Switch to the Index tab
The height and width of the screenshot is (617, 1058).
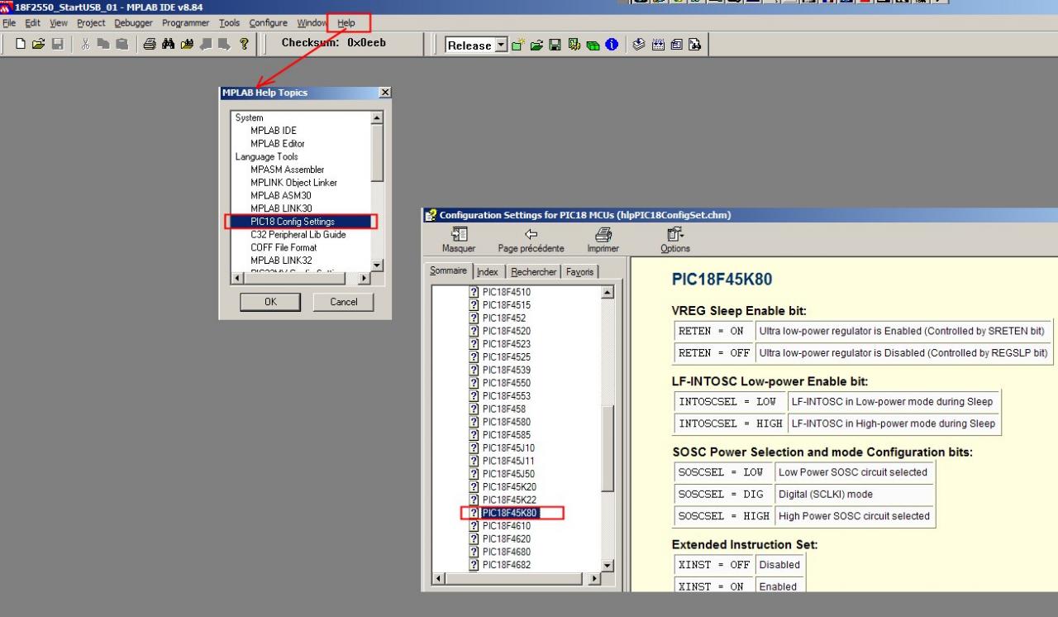click(488, 271)
